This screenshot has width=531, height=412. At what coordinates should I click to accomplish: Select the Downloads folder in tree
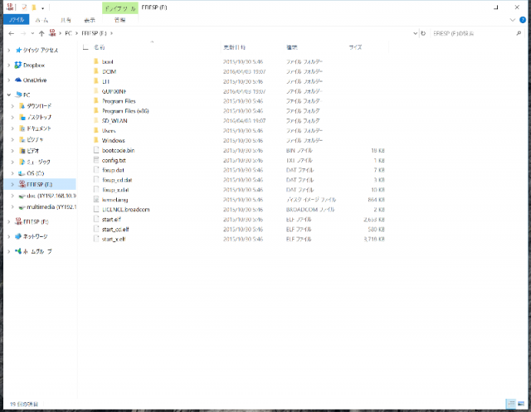click(39, 106)
